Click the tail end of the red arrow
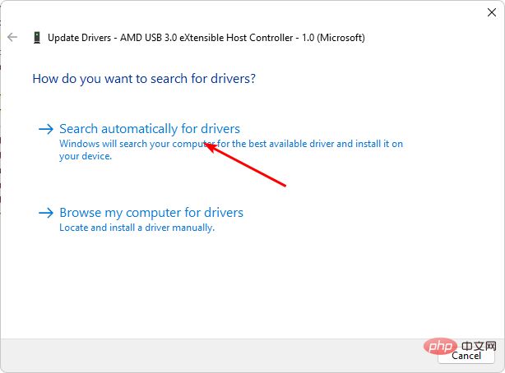505x373 pixels. tap(285, 186)
